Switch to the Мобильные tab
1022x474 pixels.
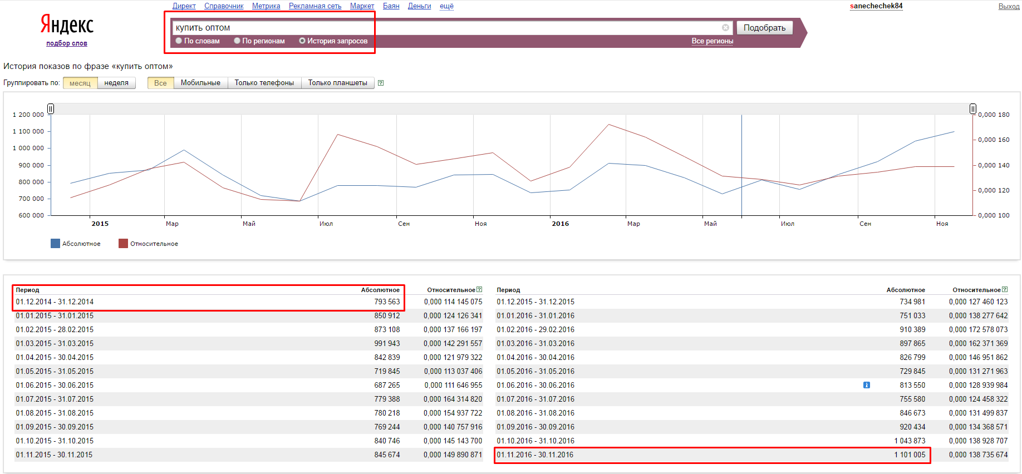[200, 83]
